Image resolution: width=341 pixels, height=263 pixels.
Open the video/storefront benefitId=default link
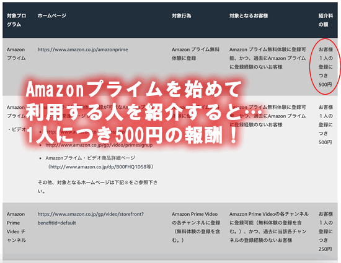pyautogui.click(x=91, y=218)
